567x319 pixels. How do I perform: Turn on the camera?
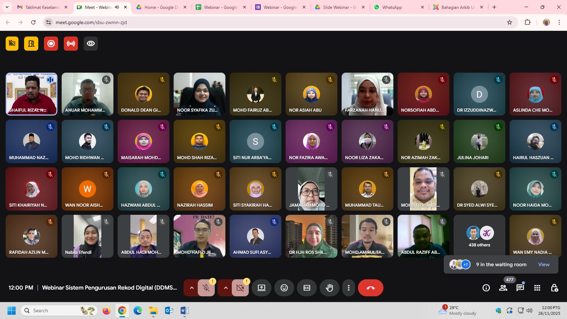click(x=240, y=288)
